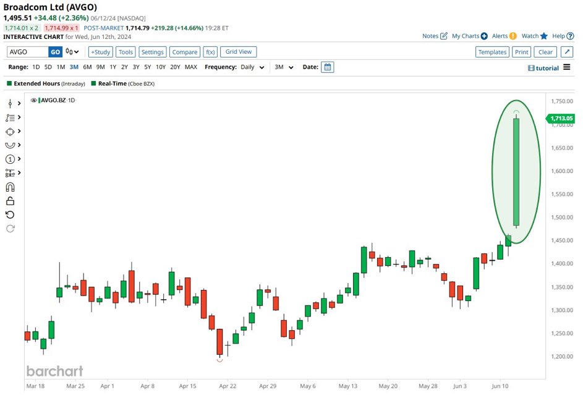This screenshot has width=583, height=395.
Task: Click the Grid View button
Action: (238, 53)
